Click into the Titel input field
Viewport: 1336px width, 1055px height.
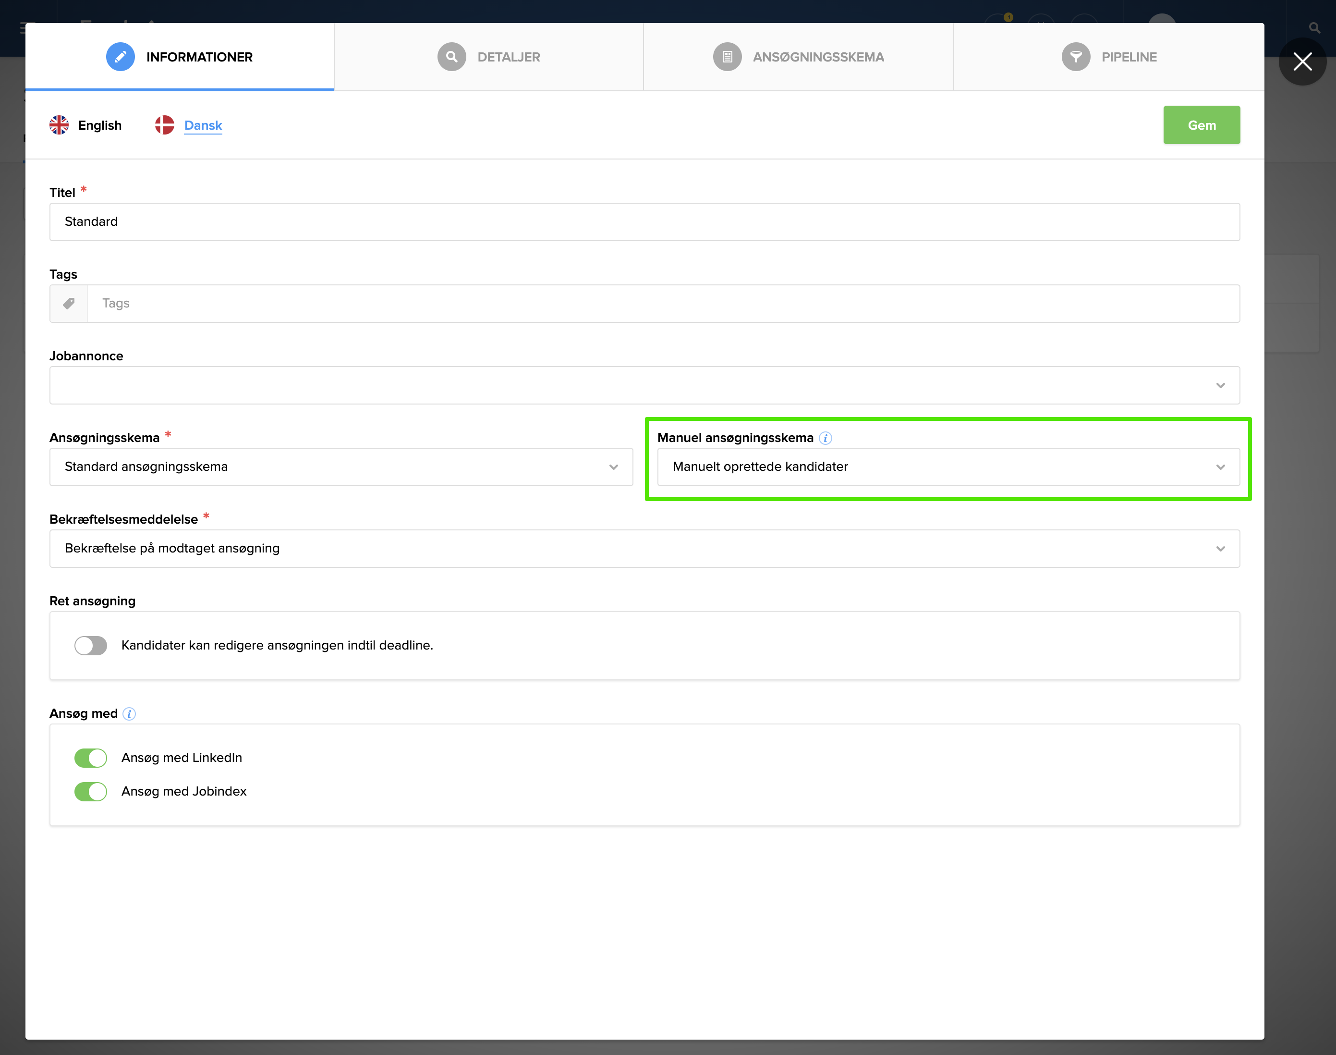coord(644,222)
